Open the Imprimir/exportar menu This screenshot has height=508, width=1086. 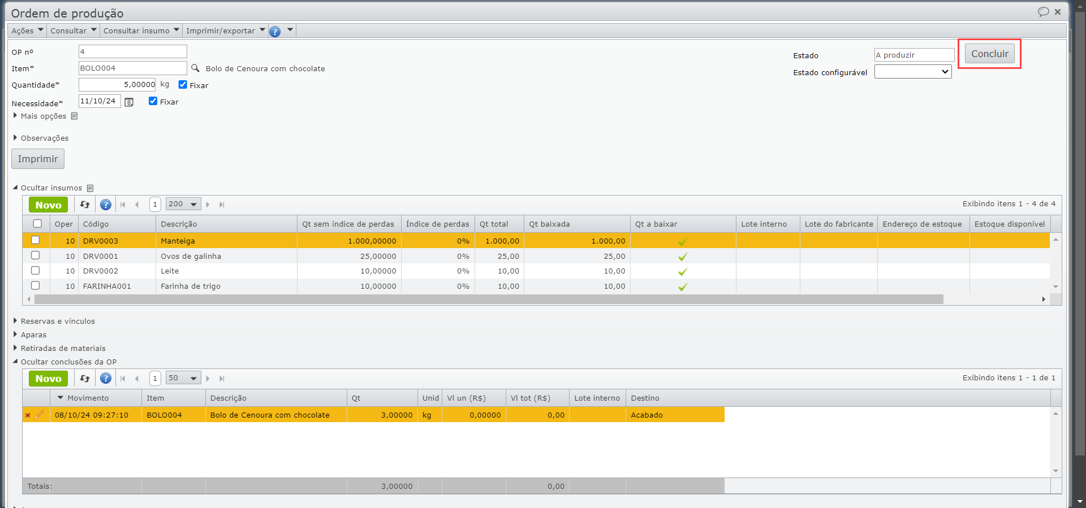click(x=226, y=31)
